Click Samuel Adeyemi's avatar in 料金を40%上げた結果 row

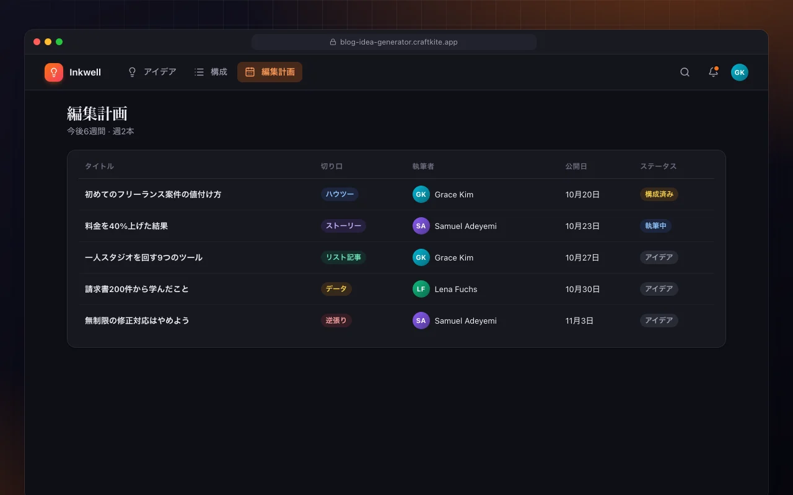point(421,226)
